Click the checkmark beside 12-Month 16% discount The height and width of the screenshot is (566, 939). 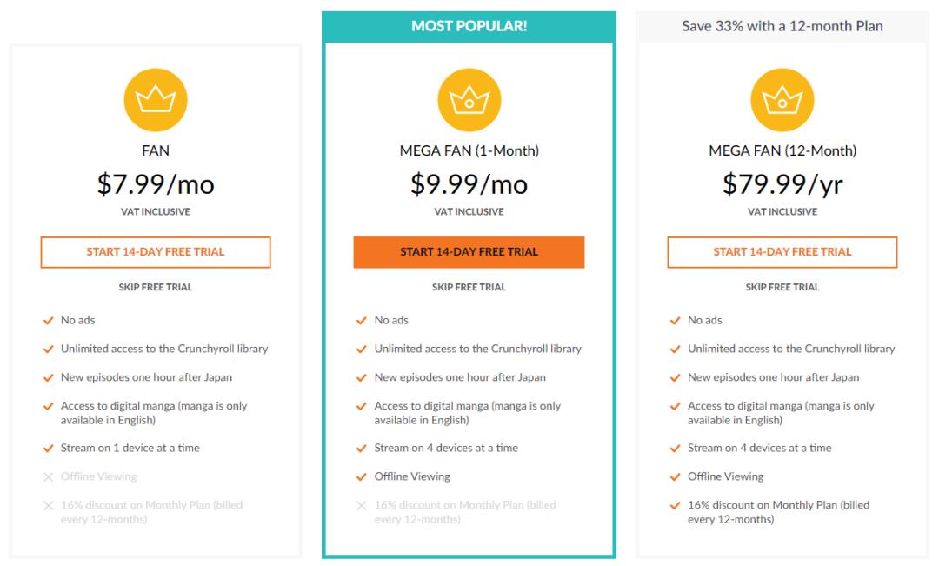point(676,505)
